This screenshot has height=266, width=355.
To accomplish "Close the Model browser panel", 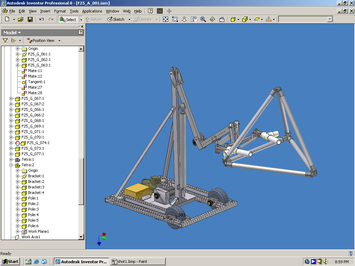I will click(x=82, y=26).
